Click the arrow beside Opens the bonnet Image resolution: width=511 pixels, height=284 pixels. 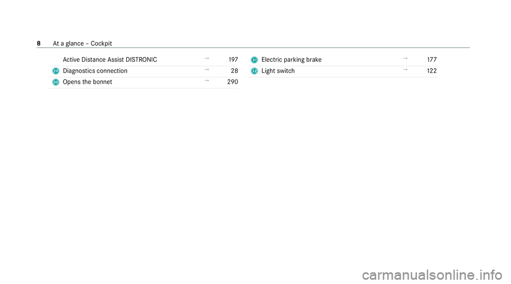coord(207,80)
